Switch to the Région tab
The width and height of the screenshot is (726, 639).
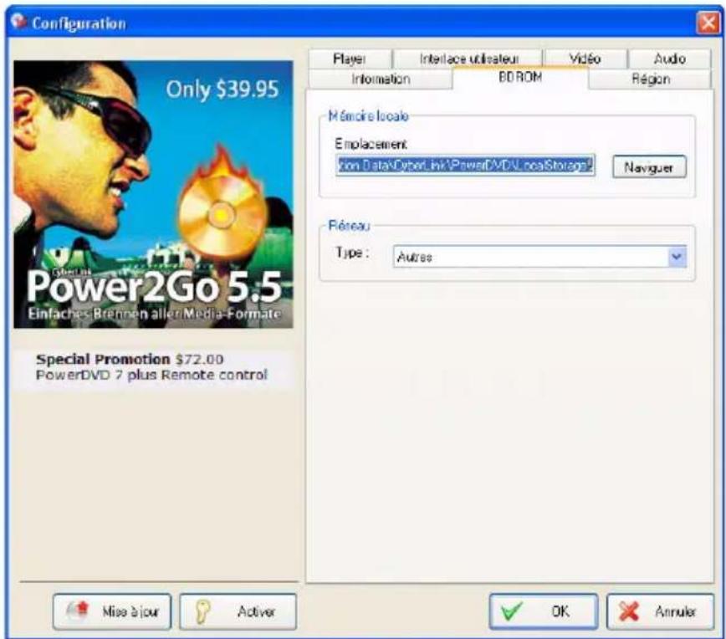651,79
